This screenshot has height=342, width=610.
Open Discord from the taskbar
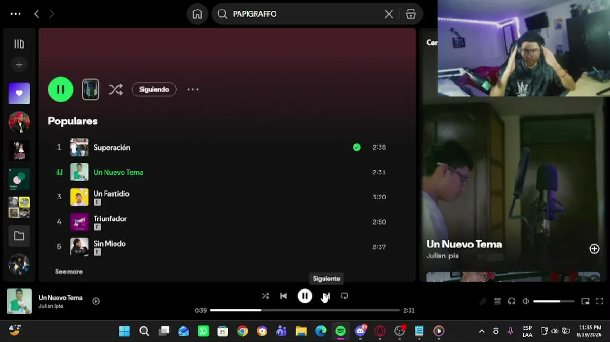pos(361,331)
